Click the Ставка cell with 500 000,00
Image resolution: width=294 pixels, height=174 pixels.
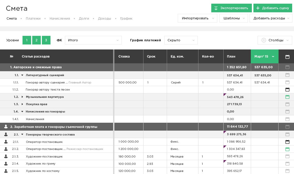pos(127,82)
